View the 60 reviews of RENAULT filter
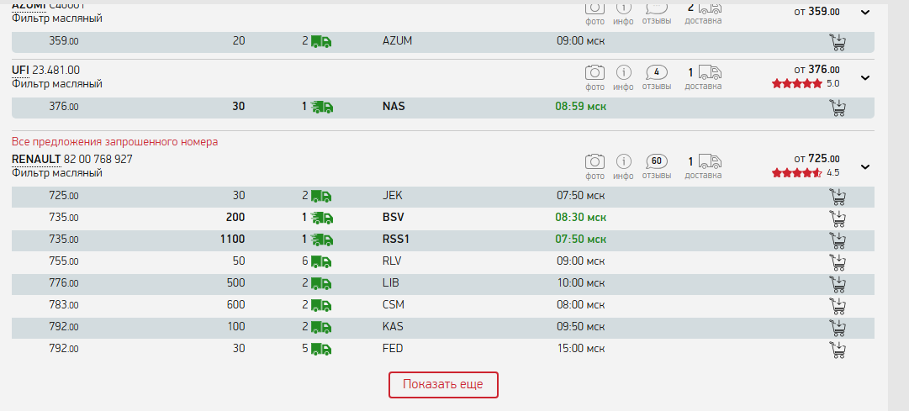Viewport: 909px width, 411px height. click(x=657, y=167)
